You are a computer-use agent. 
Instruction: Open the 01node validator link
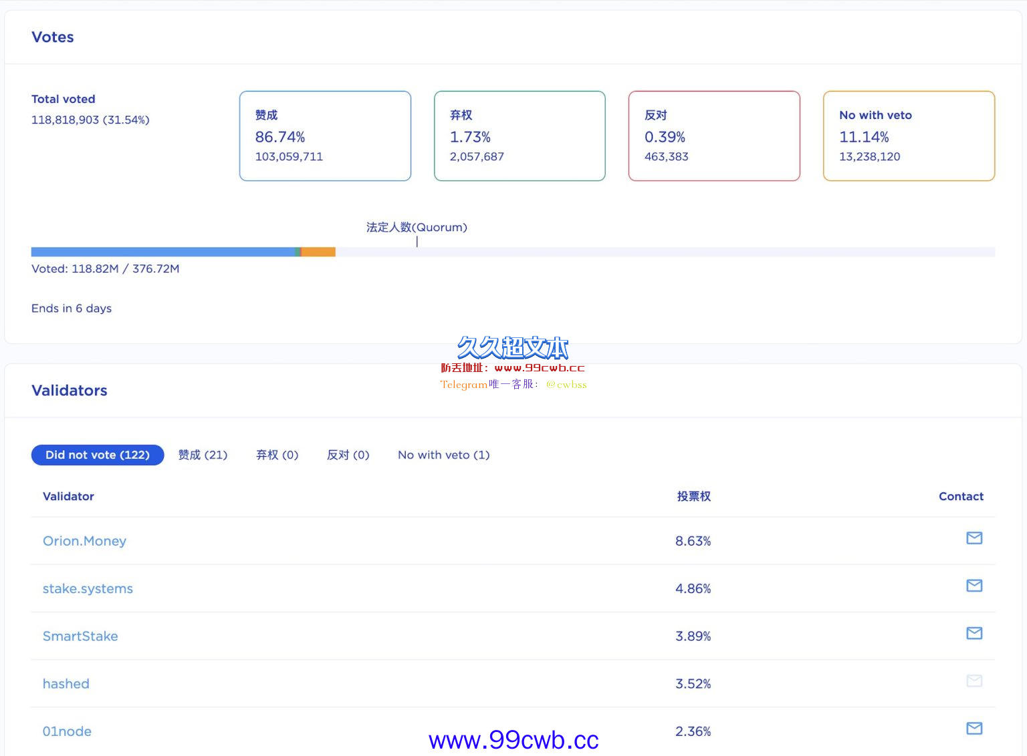tap(67, 731)
